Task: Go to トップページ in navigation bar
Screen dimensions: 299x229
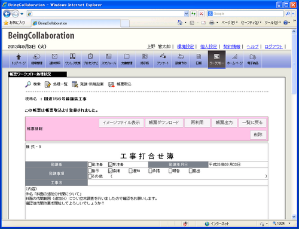Action: click(19, 59)
